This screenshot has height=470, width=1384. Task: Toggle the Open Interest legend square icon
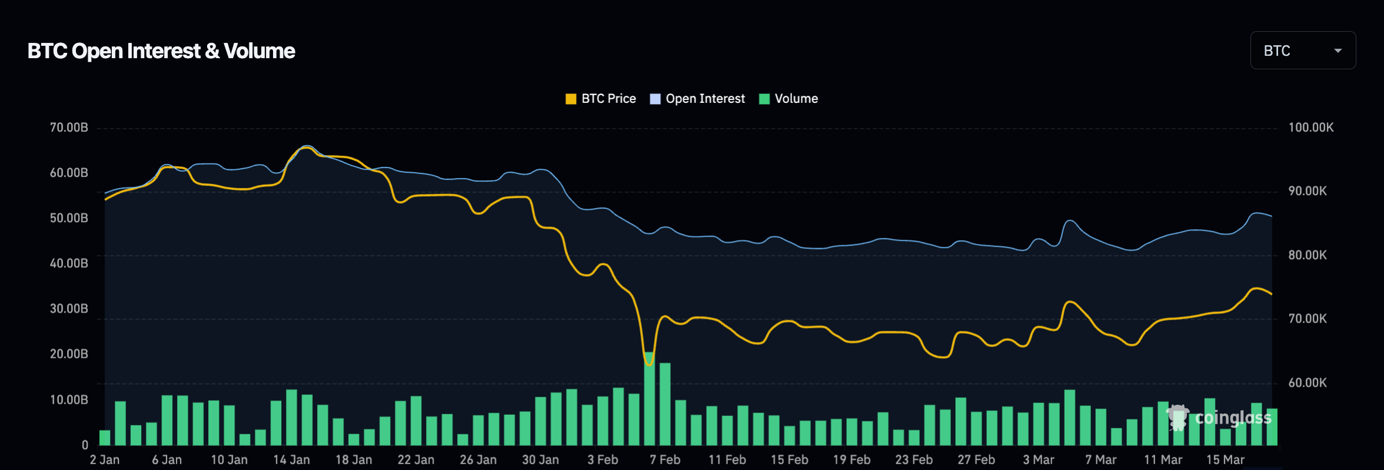pyautogui.click(x=655, y=99)
